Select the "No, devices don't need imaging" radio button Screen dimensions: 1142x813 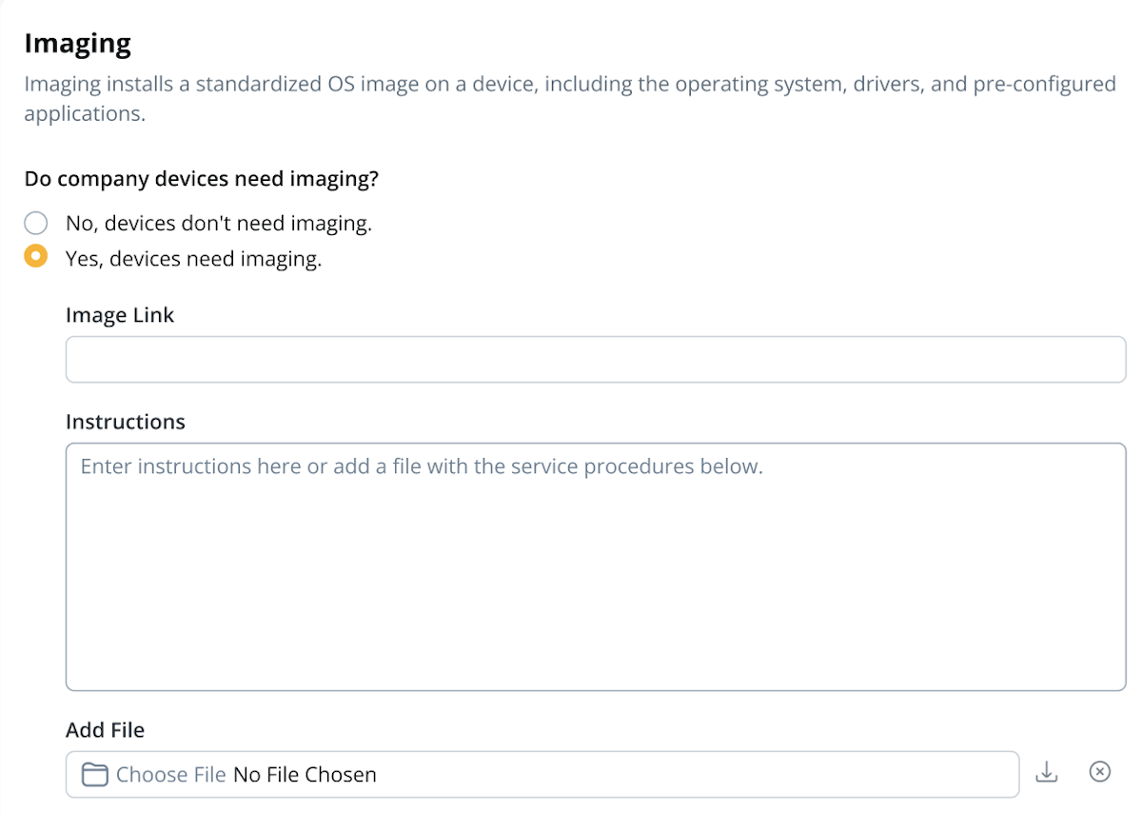(36, 224)
